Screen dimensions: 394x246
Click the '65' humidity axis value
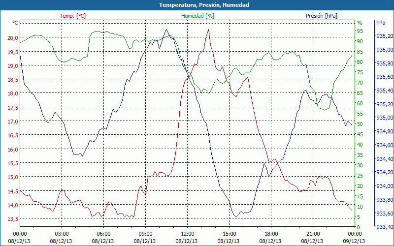(x=360, y=93)
